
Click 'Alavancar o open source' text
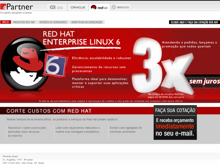(x=27, y=132)
